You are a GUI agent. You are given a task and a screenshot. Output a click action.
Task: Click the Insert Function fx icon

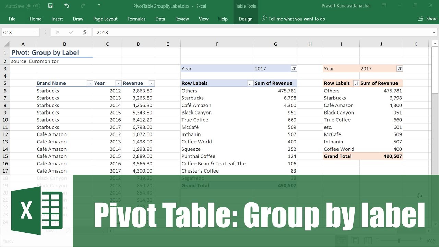(x=84, y=32)
